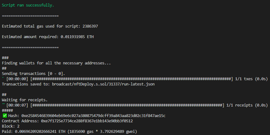
Task: Open the run-latest.json broadcast file path
Action: point(103,84)
